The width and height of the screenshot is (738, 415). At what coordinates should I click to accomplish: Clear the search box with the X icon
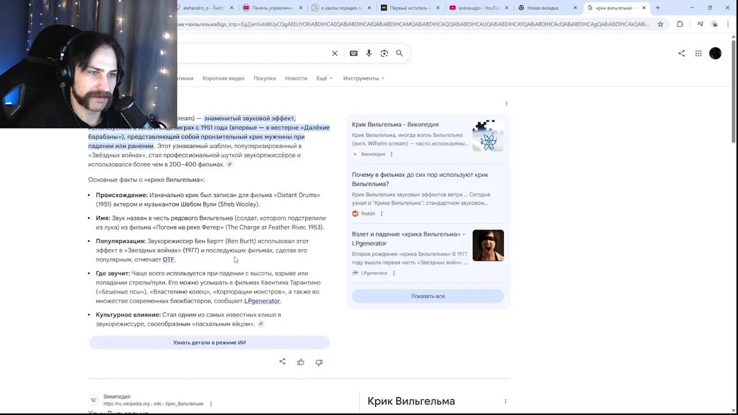(334, 53)
